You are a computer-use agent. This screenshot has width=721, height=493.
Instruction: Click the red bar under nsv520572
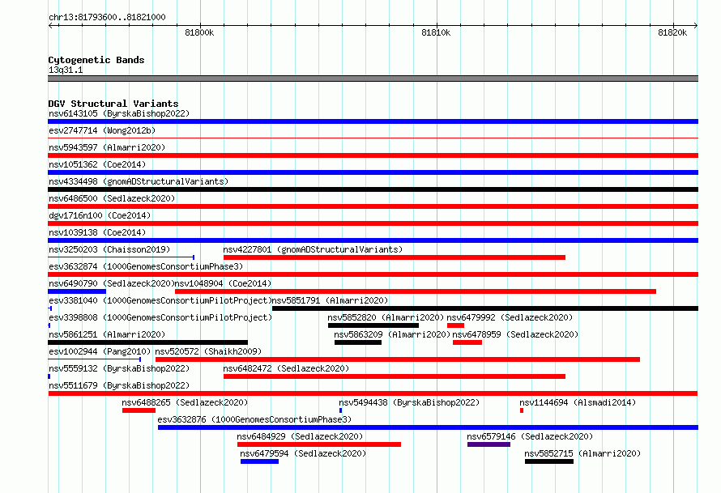point(398,359)
